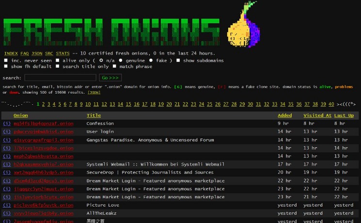Screen dimensions: 361x223
Task: Click the Go >>> search button
Action: [110, 78]
